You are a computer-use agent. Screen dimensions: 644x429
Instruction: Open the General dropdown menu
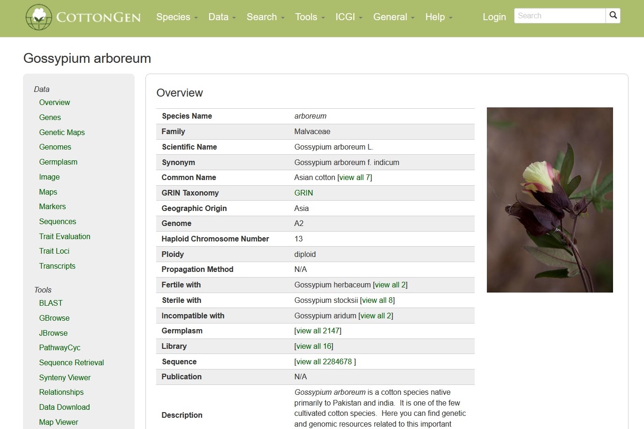(x=394, y=17)
